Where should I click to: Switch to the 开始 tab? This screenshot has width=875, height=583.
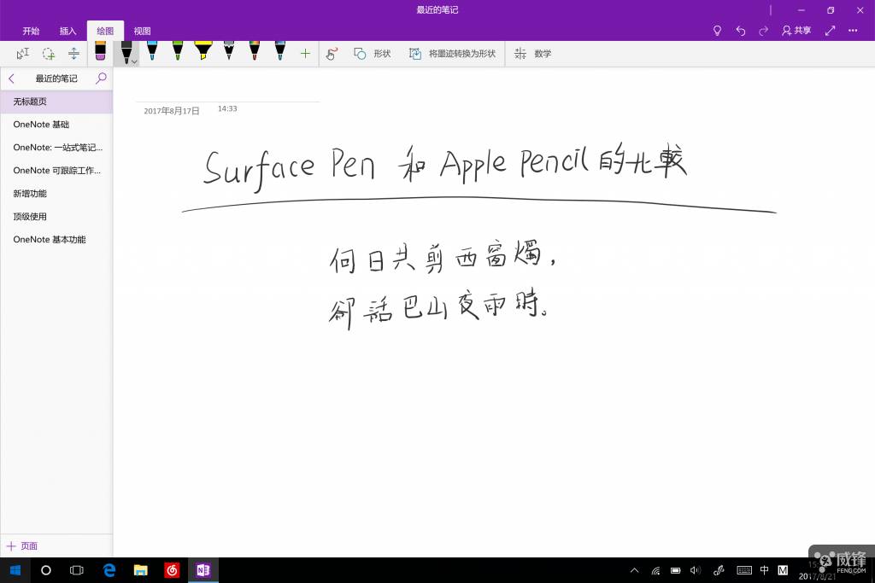31,31
